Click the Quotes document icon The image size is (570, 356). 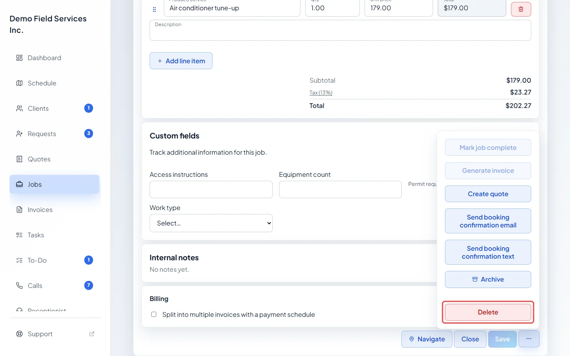(19, 159)
